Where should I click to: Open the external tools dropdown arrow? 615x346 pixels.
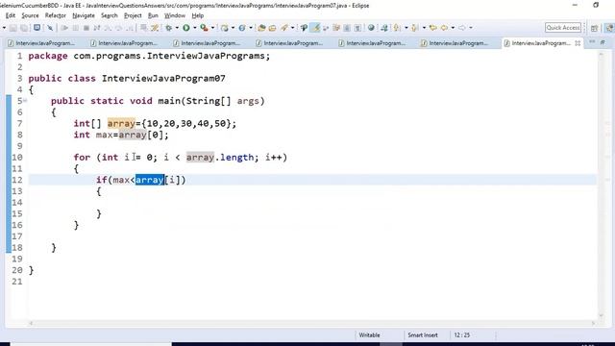212,28
